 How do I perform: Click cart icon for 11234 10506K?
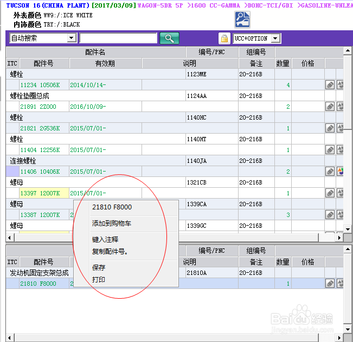point(340,85)
